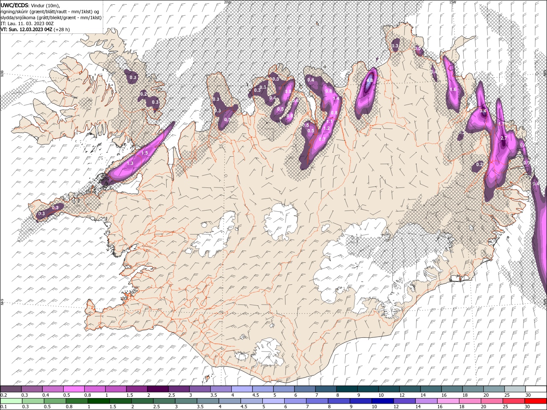Pick the dark teal top-row swatch between 8 and 9
This screenshot has width=547, height=410.
coord(347,389)
